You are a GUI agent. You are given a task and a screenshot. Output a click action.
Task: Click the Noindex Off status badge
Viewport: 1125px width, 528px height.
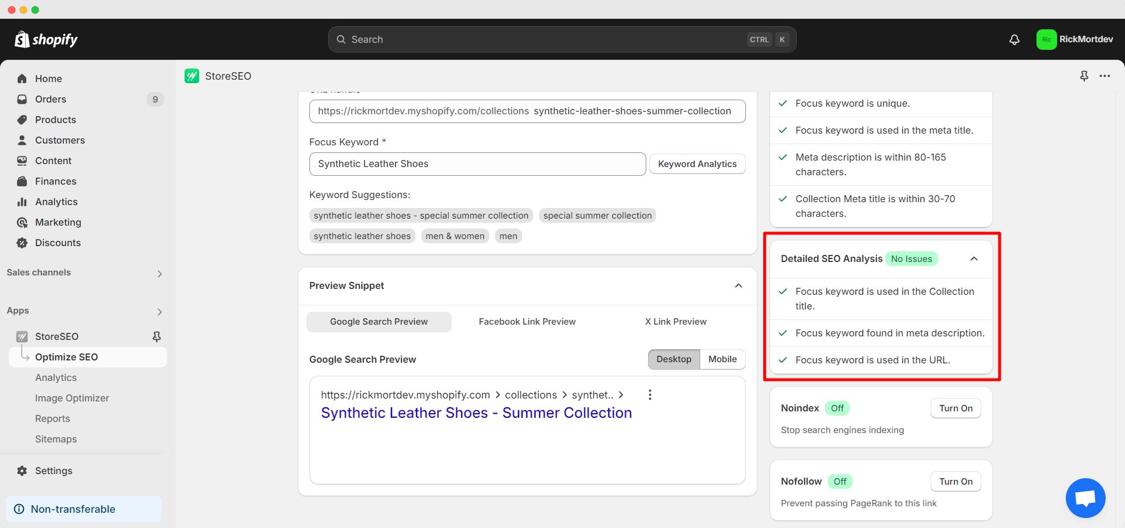tap(837, 408)
